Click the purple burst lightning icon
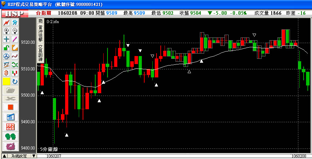312x159 pixels. coord(11,146)
